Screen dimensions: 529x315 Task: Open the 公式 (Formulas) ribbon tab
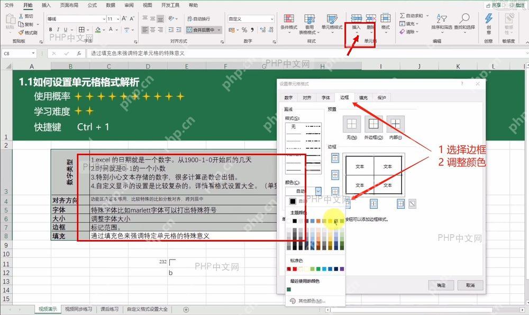pyautogui.click(x=92, y=5)
